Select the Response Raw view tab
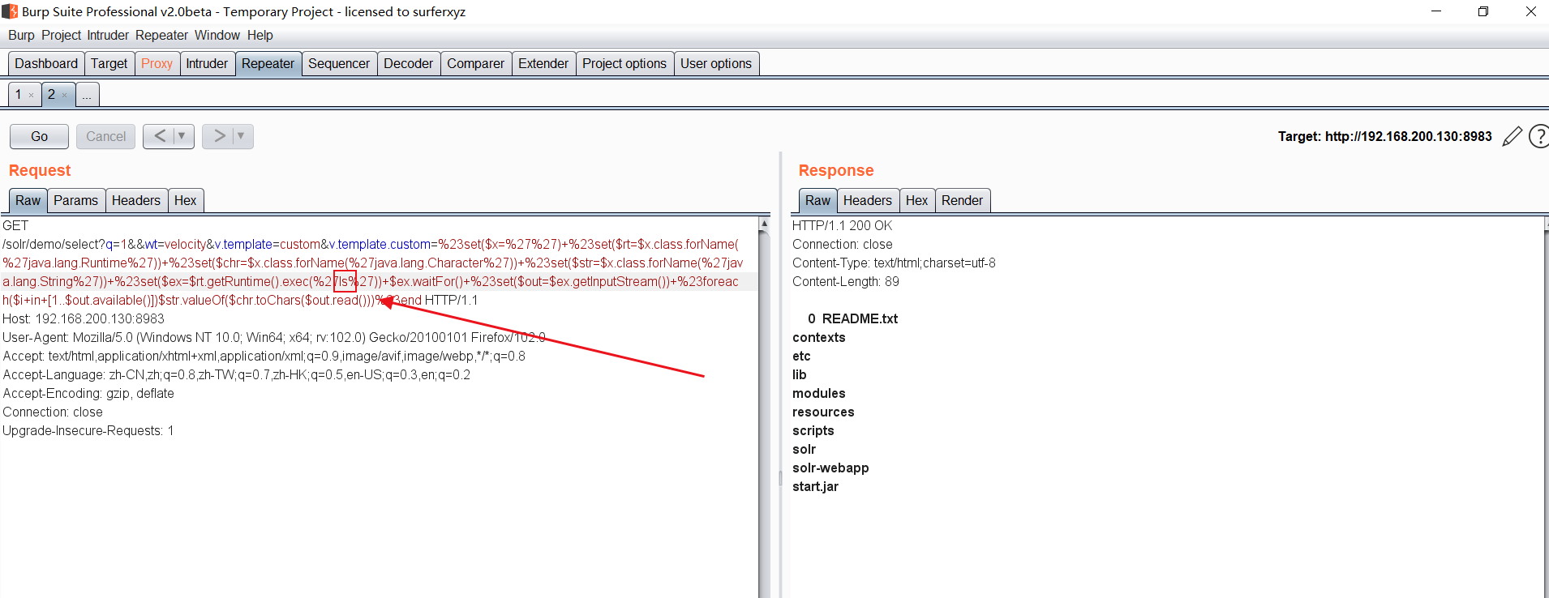Viewport: 1549px width, 598px height. pyautogui.click(x=817, y=200)
